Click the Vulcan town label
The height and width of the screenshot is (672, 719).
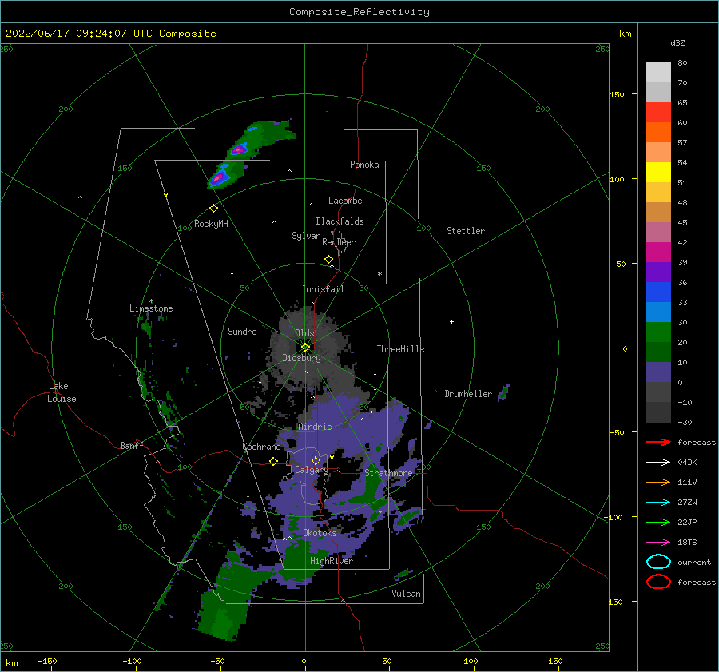[x=406, y=594]
